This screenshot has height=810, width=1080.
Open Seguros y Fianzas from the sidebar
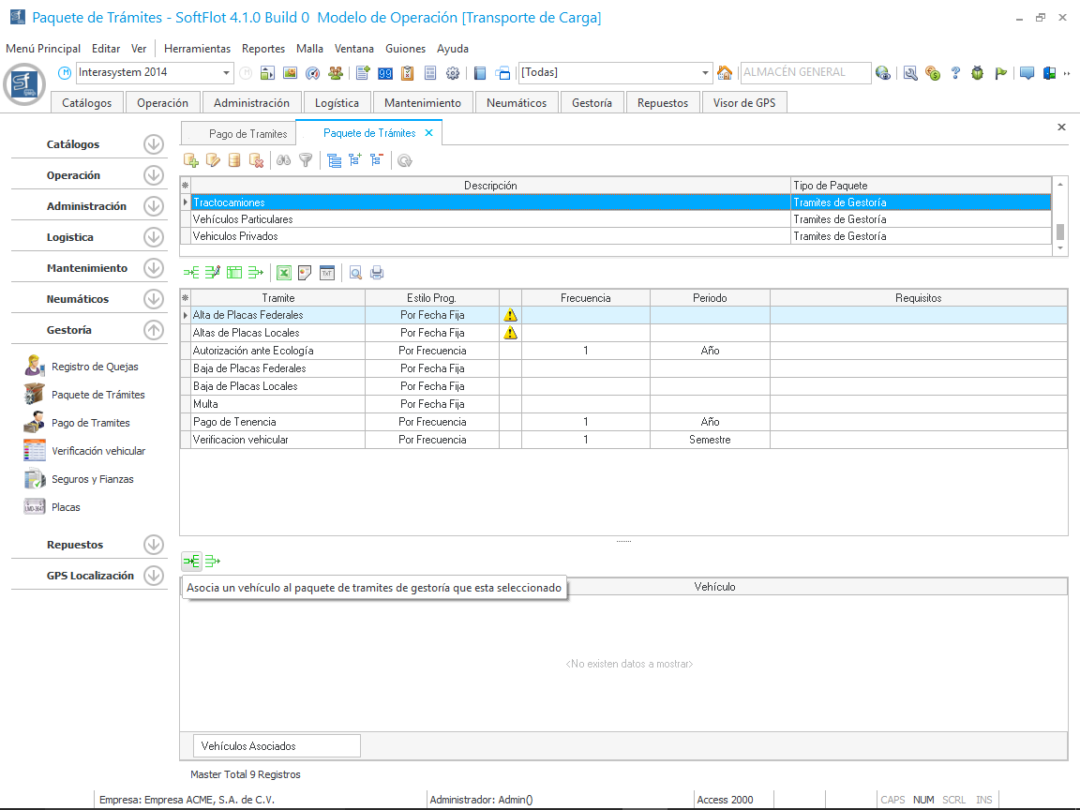pos(92,479)
